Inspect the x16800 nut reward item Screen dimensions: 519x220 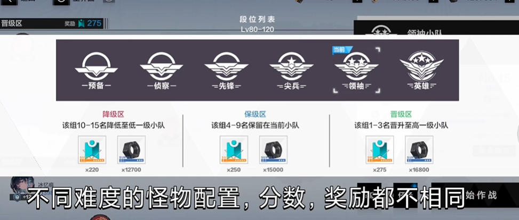click(419, 150)
